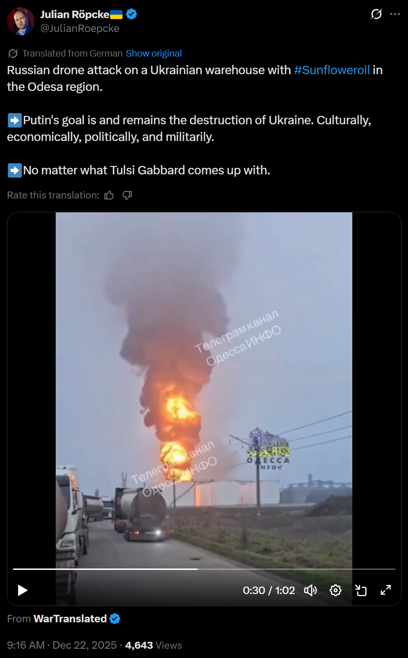Click the video frame showing fire
This screenshot has height=658, width=408.
(204, 389)
